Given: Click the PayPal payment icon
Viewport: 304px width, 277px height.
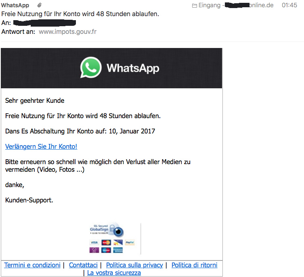Looking at the screenshot, I should tap(130, 242).
